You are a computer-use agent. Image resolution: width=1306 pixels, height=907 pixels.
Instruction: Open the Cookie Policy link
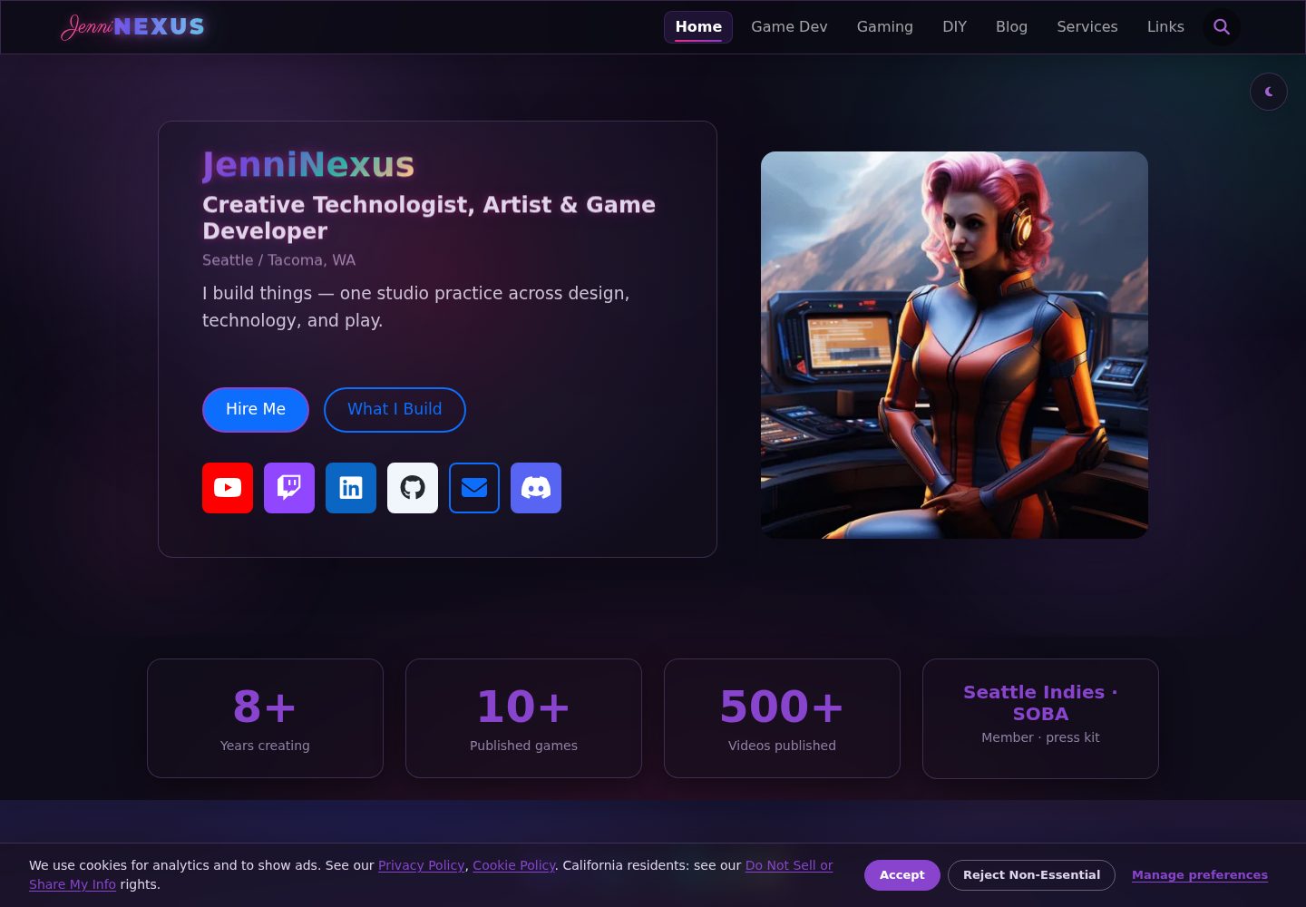514,865
